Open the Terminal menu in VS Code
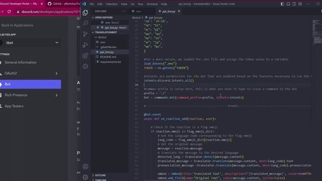 152,4
